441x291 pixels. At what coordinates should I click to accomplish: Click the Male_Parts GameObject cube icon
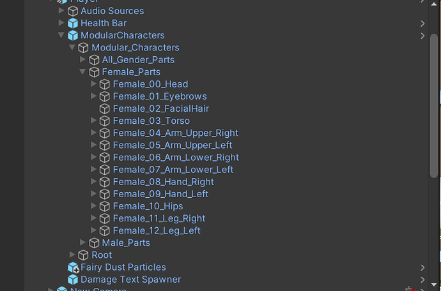[95, 243]
